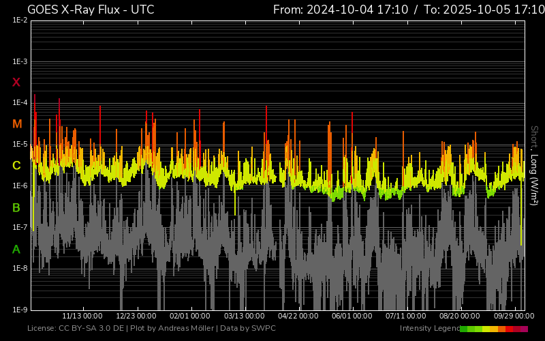This screenshot has height=341, width=545.
Task: Click the 1E-2 y-axis label
Action: tap(20, 20)
